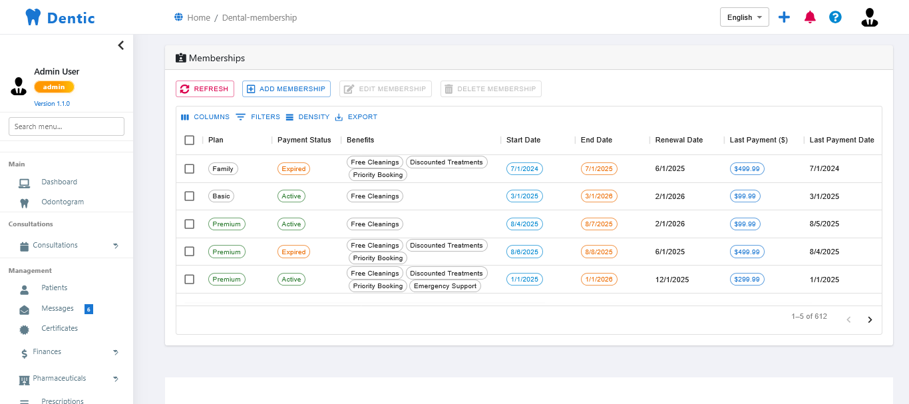The height and width of the screenshot is (404, 909).
Task: Click the blue plus icon in the header
Action: tap(784, 17)
